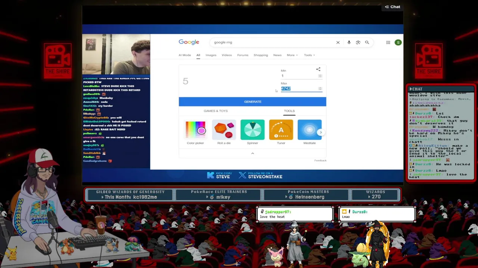
Task: Open the Roll a die tool
Action: [x=224, y=132]
